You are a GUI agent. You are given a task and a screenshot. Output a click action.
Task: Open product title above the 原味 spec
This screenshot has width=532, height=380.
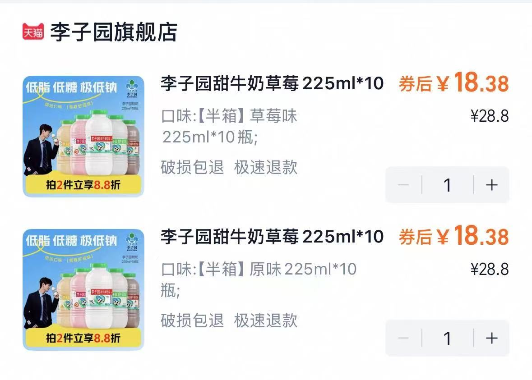click(272, 237)
